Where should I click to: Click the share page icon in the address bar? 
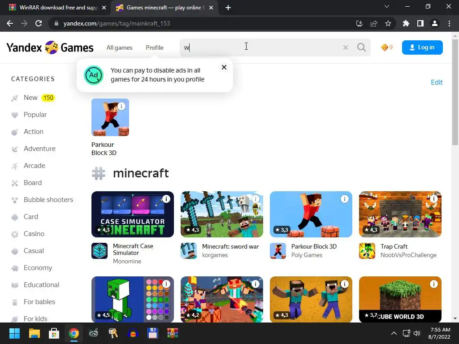(374, 23)
